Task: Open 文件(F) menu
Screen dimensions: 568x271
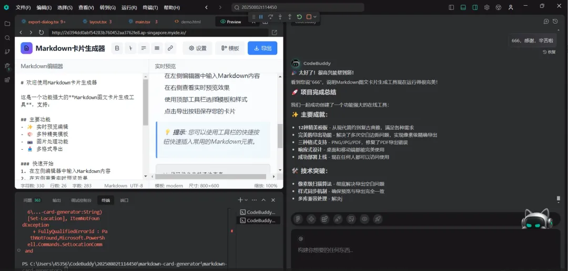Action: (23, 7)
